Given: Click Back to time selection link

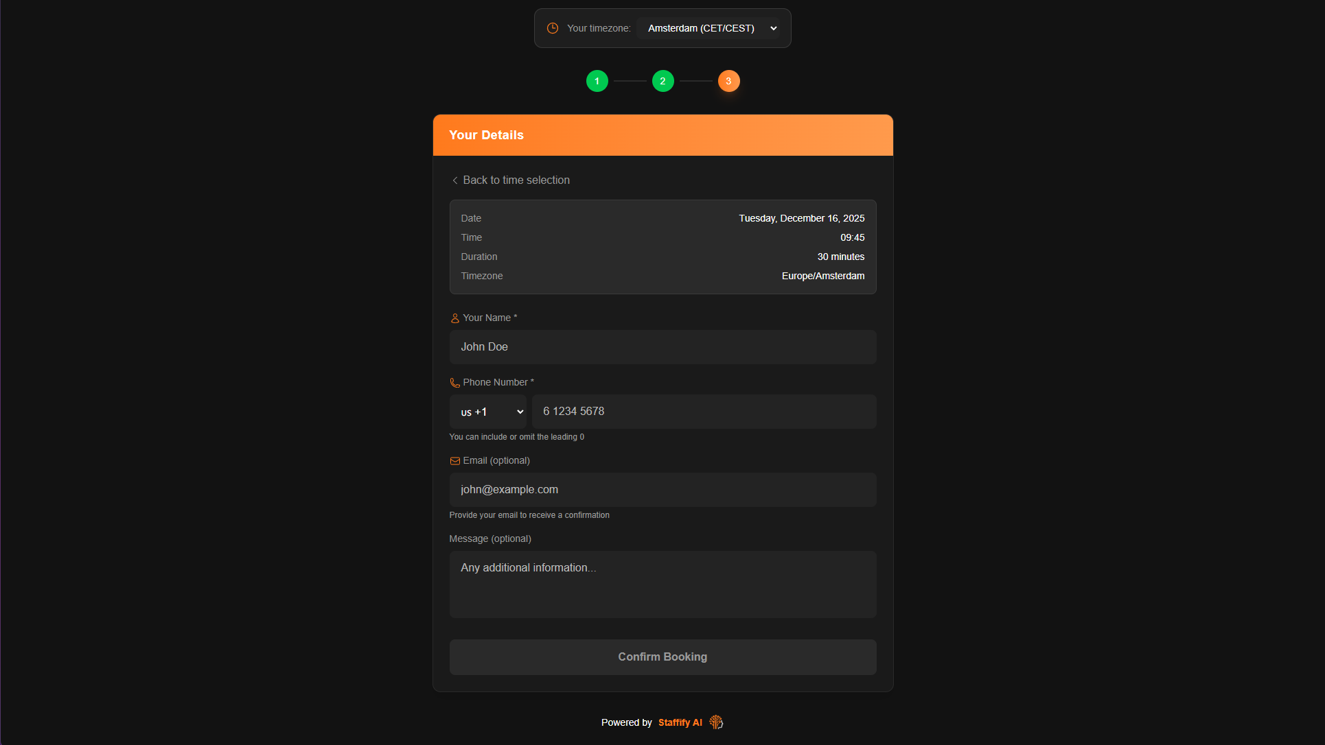Looking at the screenshot, I should click(x=516, y=180).
